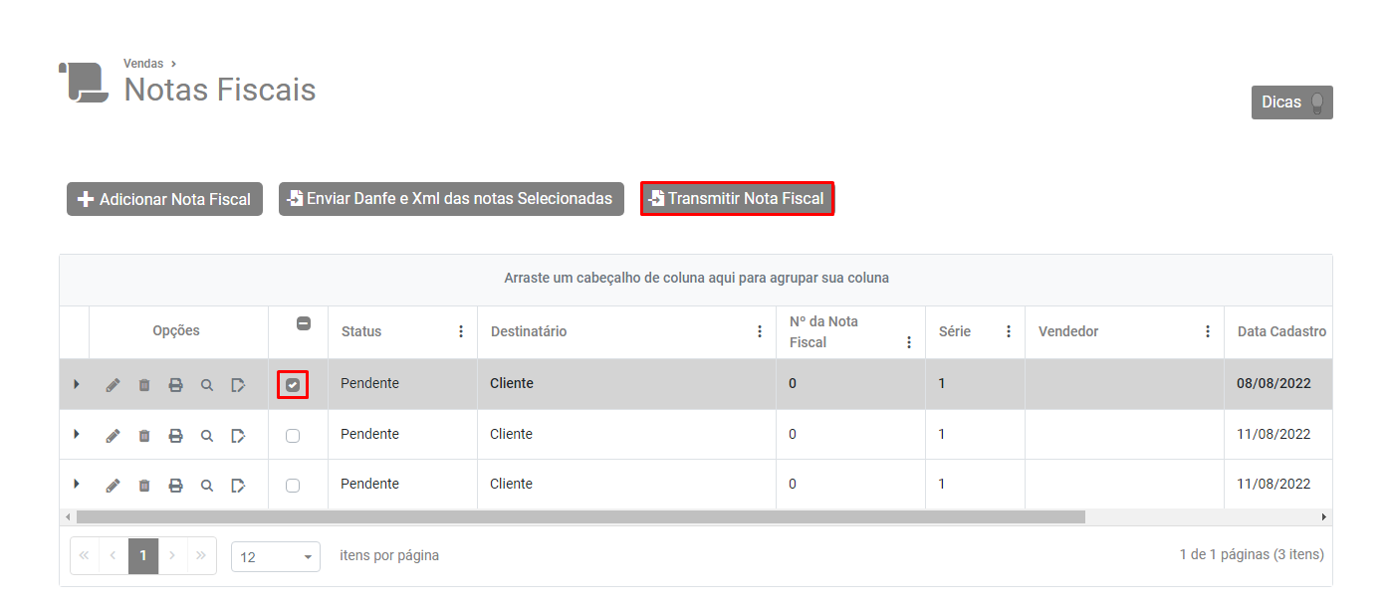This screenshot has height=605, width=1388.
Task: Sort by the Série column header
Action: tap(955, 331)
